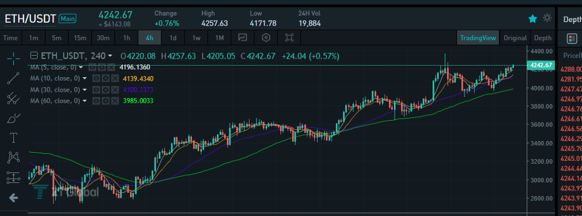Screen dimensions: 582x216
Task: Toggle visibility of MA 10 indicator
Action: point(96,78)
